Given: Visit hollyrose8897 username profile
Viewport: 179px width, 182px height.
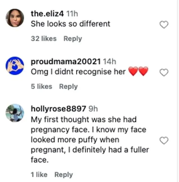Looking at the screenshot, I should click(x=58, y=109).
